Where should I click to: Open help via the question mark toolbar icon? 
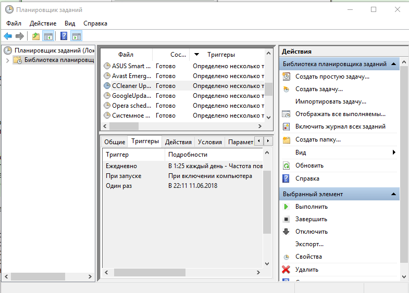tap(64, 36)
